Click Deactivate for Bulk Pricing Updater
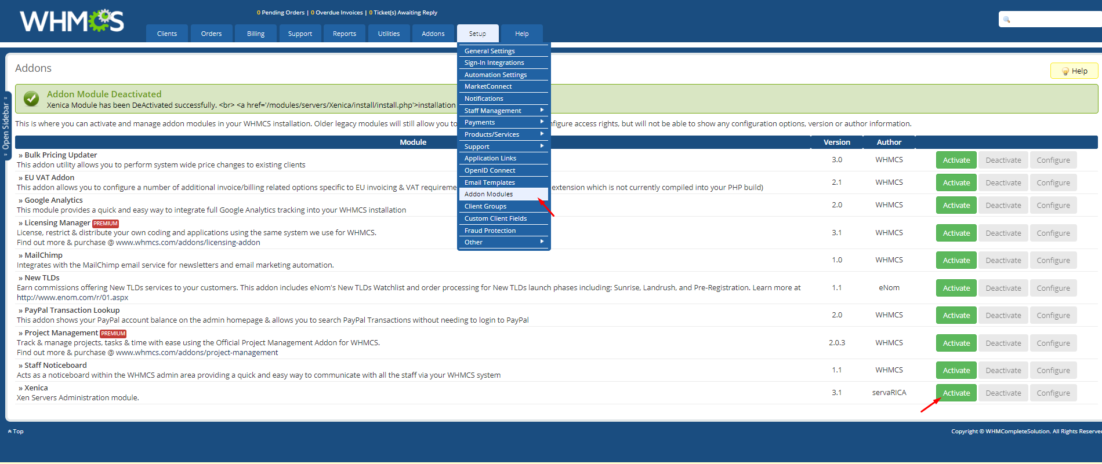 click(1003, 160)
